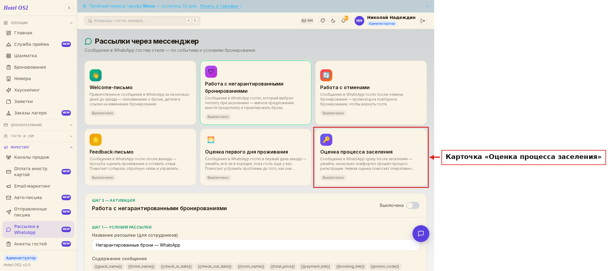Click Выключено status under Welcome-письмо
613x271 pixels.
(103, 113)
